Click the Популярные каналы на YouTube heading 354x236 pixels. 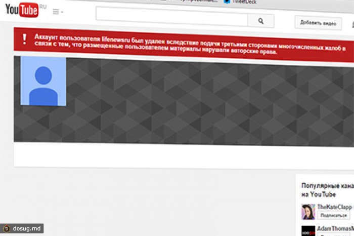[328, 190]
